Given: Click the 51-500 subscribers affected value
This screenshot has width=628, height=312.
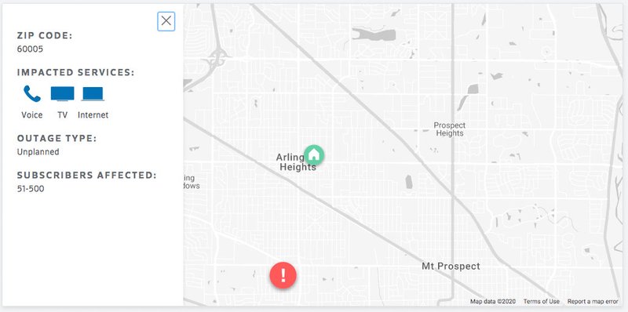Looking at the screenshot, I should pyautogui.click(x=31, y=189).
